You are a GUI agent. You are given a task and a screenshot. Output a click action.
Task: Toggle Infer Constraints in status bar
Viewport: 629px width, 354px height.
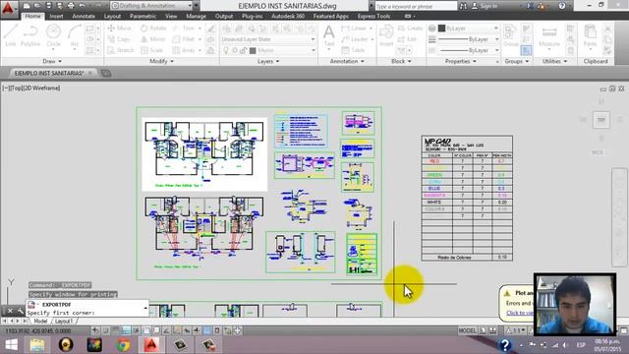(x=95, y=330)
